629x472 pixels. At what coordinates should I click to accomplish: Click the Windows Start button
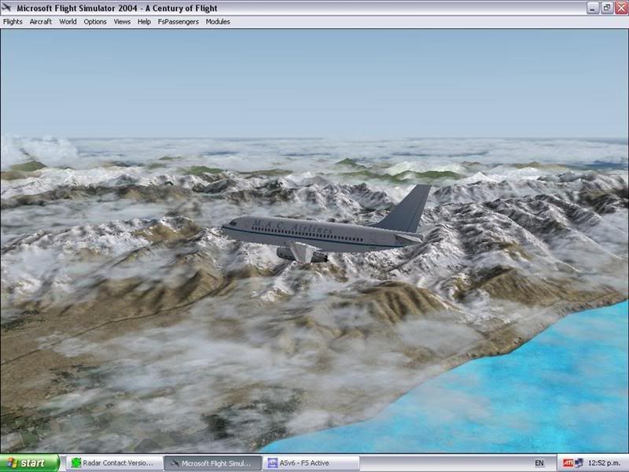coord(30,463)
